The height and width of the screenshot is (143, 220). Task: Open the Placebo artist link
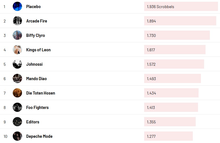[x=33, y=7]
